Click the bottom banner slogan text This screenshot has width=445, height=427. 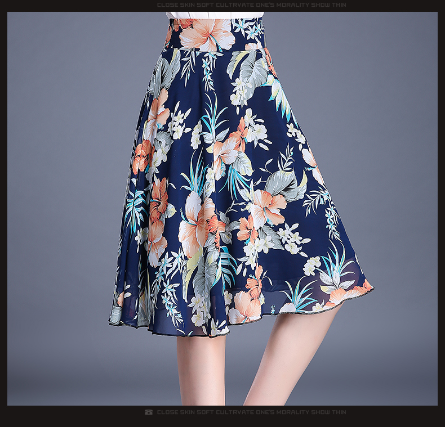click(x=251, y=412)
